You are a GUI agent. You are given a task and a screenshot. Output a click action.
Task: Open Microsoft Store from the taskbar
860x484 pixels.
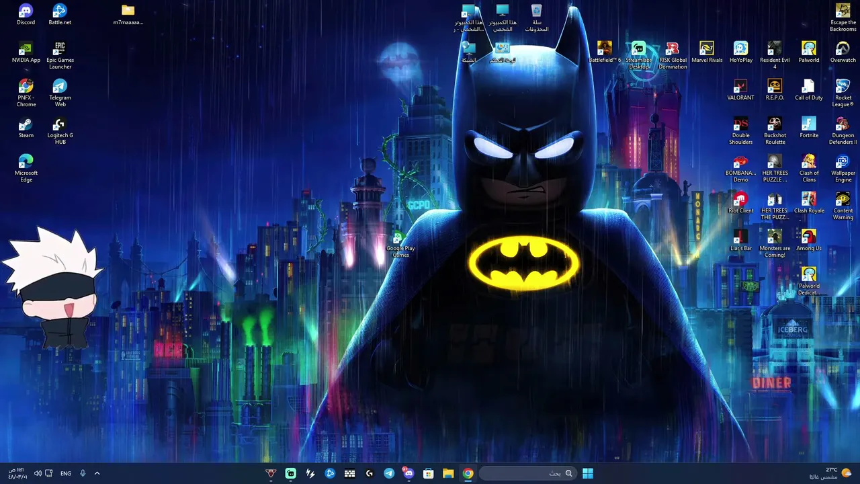tap(428, 473)
